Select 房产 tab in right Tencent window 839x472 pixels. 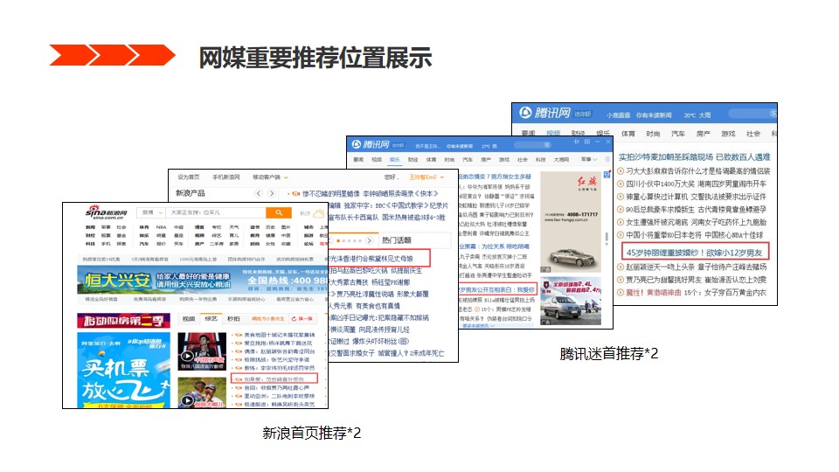(x=703, y=133)
